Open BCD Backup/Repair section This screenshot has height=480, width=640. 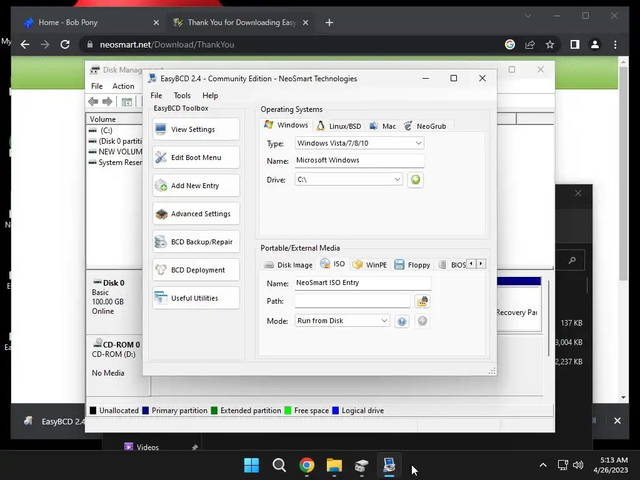(196, 242)
